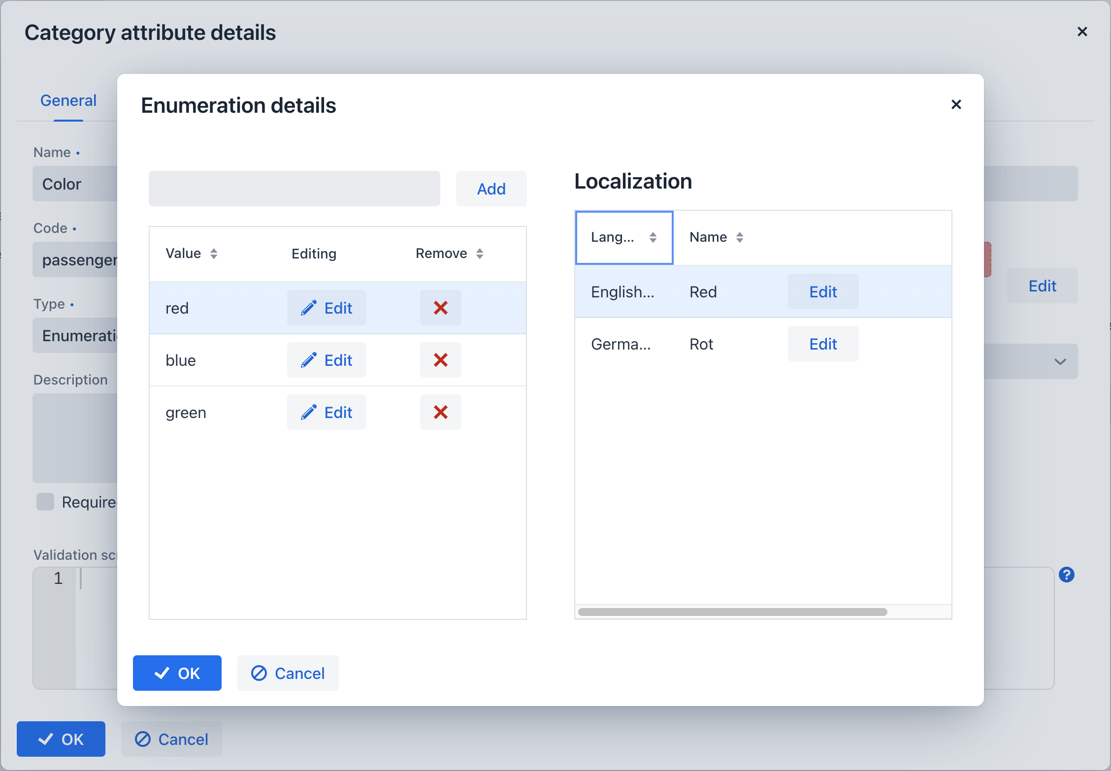Sort the Localization table by Name
Screen dimensions: 1111x771
click(740, 237)
